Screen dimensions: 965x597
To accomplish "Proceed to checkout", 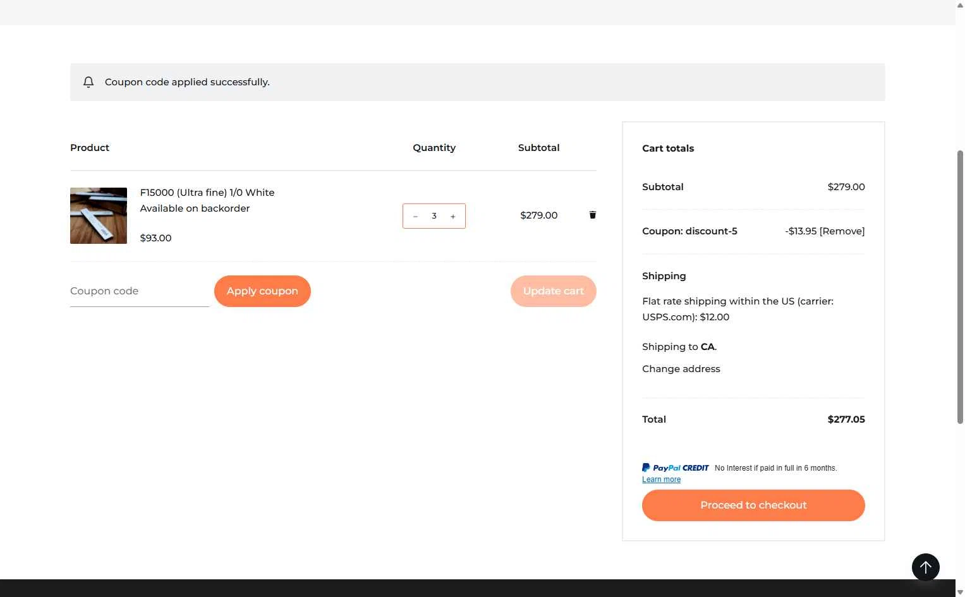I will 753,505.
